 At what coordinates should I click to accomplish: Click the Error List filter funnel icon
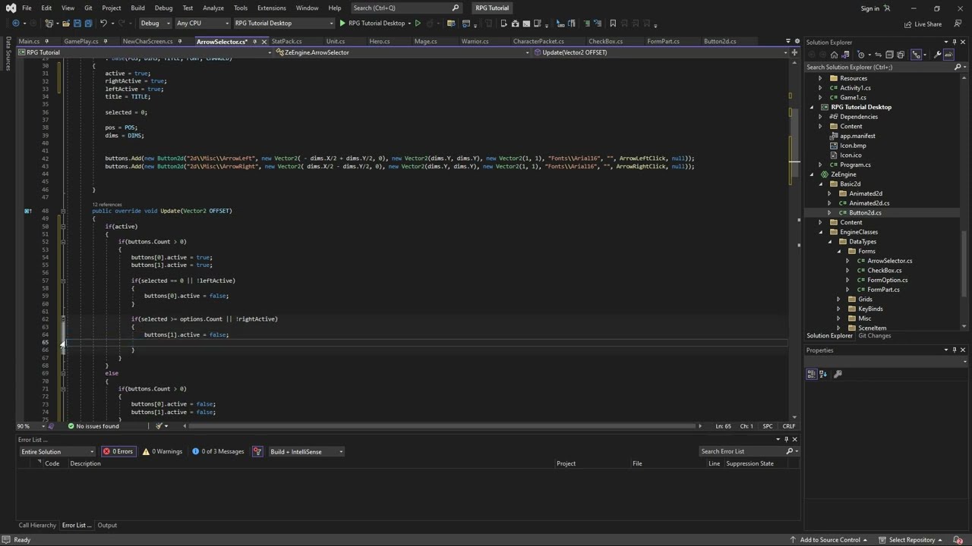click(x=257, y=451)
